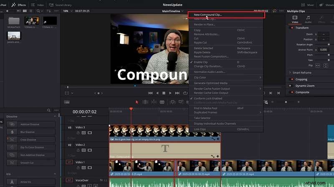Select Dynamic Trim Mode tool
This screenshot has height=187, width=334.
(x=154, y=102)
